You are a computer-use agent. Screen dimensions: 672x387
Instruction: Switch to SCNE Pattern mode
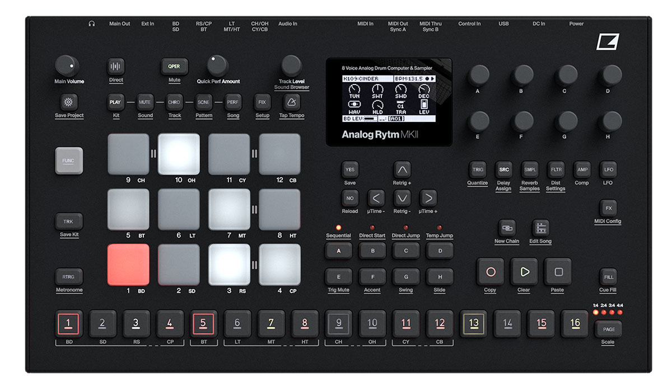(203, 102)
